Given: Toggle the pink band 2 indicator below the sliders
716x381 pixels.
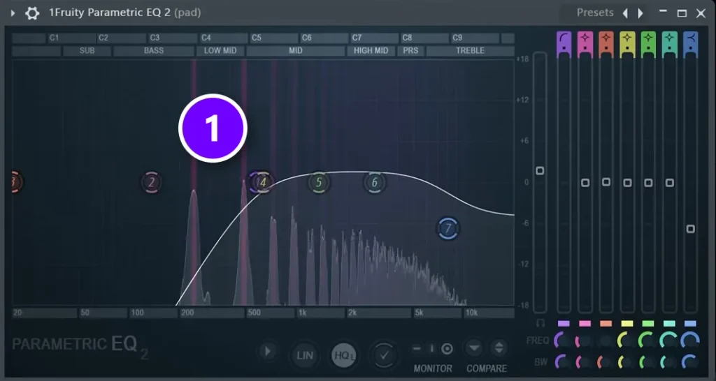Looking at the screenshot, I should point(585,324).
